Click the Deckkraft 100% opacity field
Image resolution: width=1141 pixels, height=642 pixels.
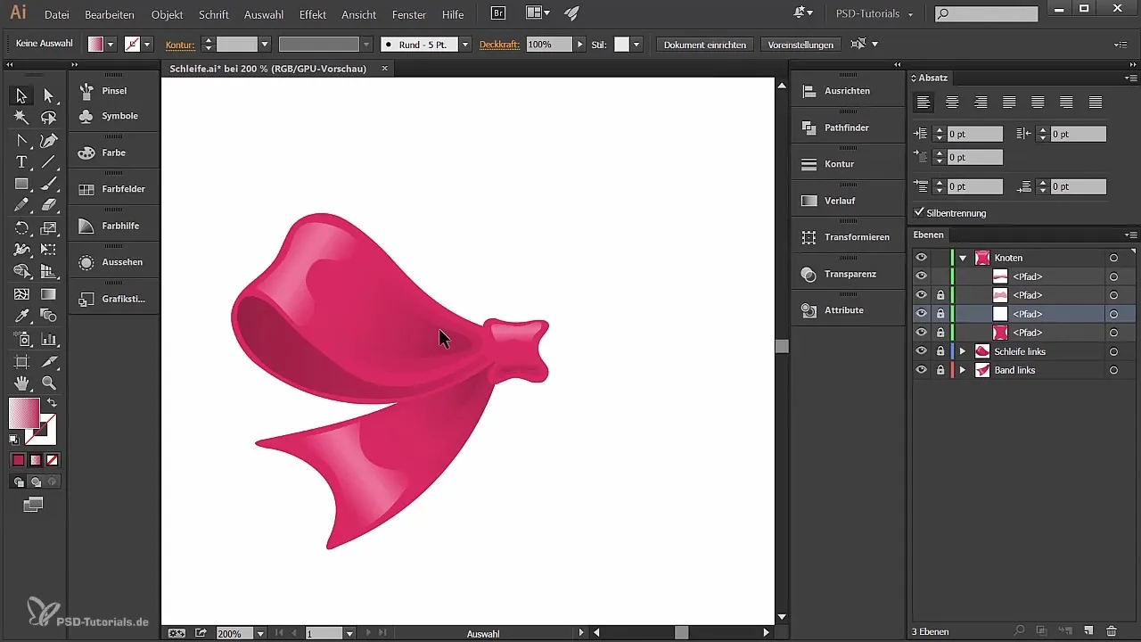[x=549, y=44]
